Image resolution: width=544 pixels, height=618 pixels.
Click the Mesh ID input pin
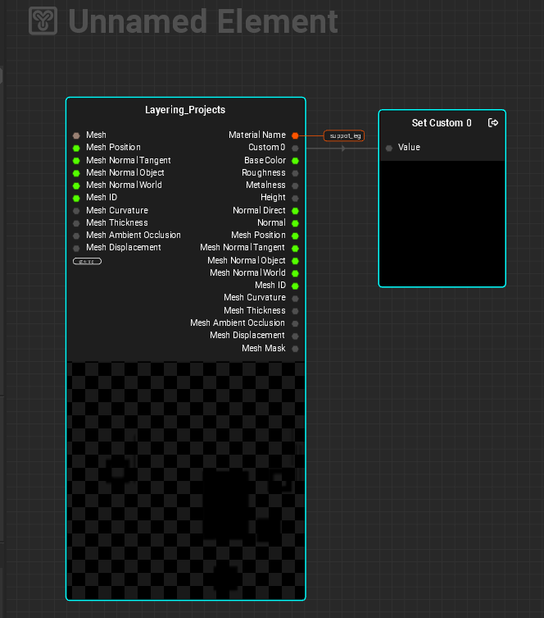click(76, 198)
